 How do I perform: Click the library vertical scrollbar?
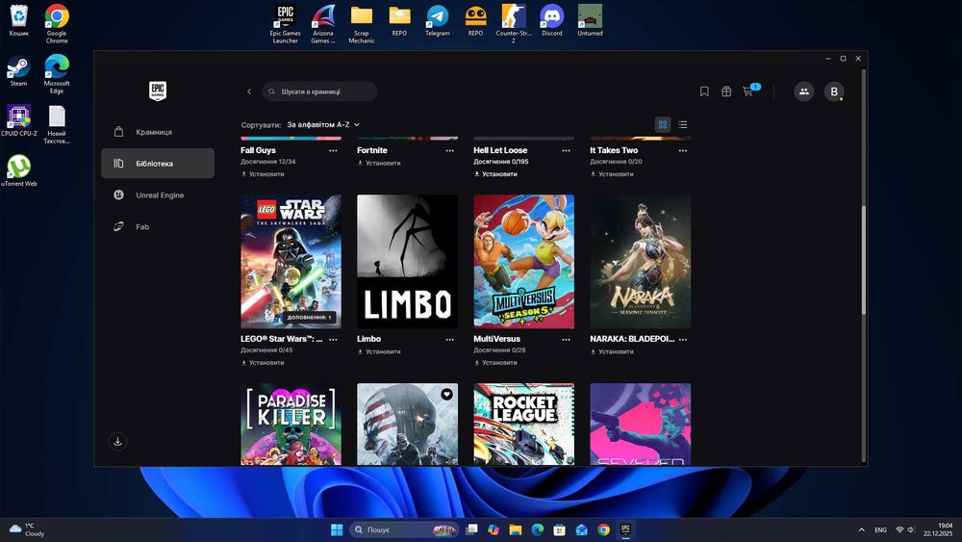[x=863, y=260]
